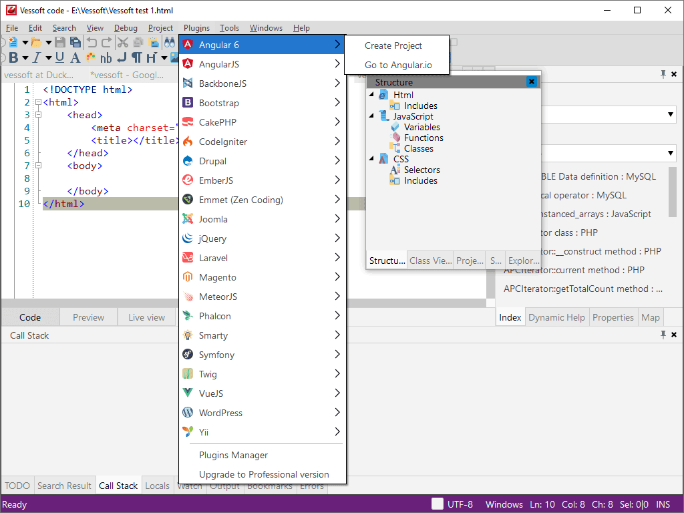
Task: Open the New document dropdown arrow
Action: 25,42
